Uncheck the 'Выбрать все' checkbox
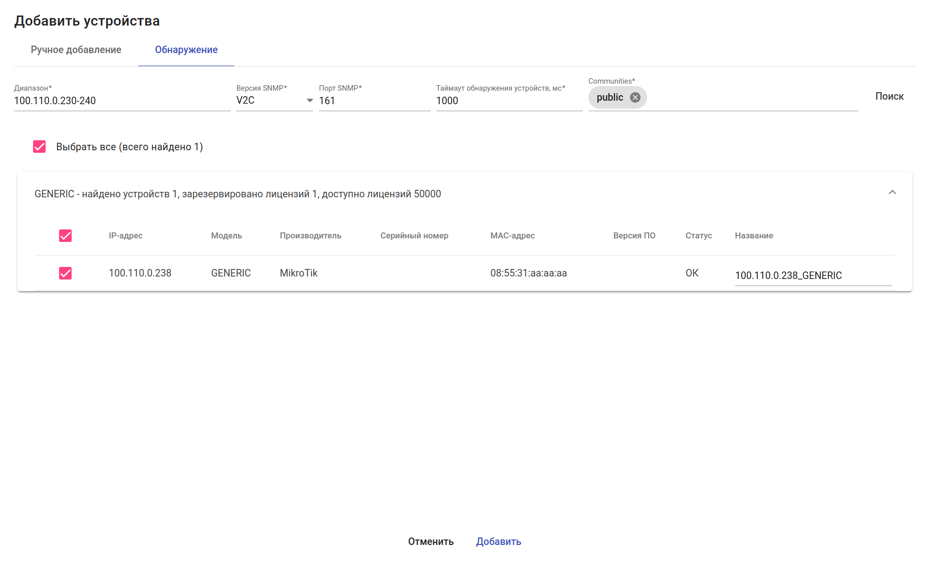This screenshot has width=930, height=567. (x=40, y=147)
